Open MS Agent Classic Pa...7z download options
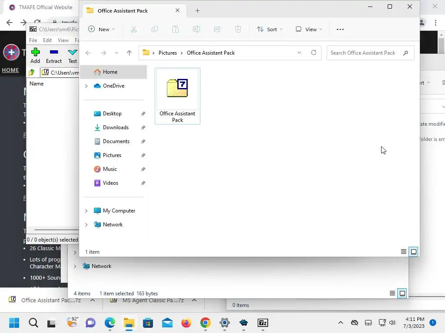The height and width of the screenshot is (333, 445). click(x=194, y=300)
